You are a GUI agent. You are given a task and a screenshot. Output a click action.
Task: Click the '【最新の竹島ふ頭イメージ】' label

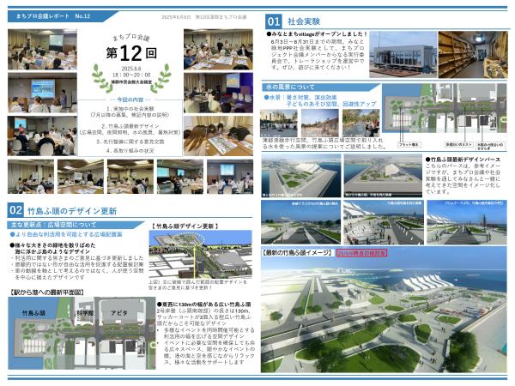[x=298, y=253]
